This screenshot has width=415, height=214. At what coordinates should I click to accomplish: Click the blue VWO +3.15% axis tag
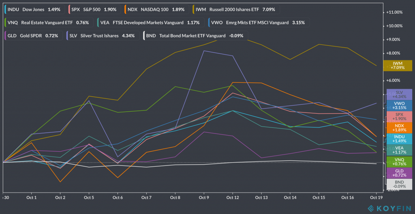399,106
